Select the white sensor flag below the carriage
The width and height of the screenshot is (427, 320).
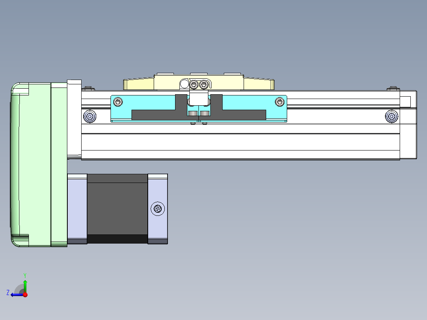click(199, 99)
